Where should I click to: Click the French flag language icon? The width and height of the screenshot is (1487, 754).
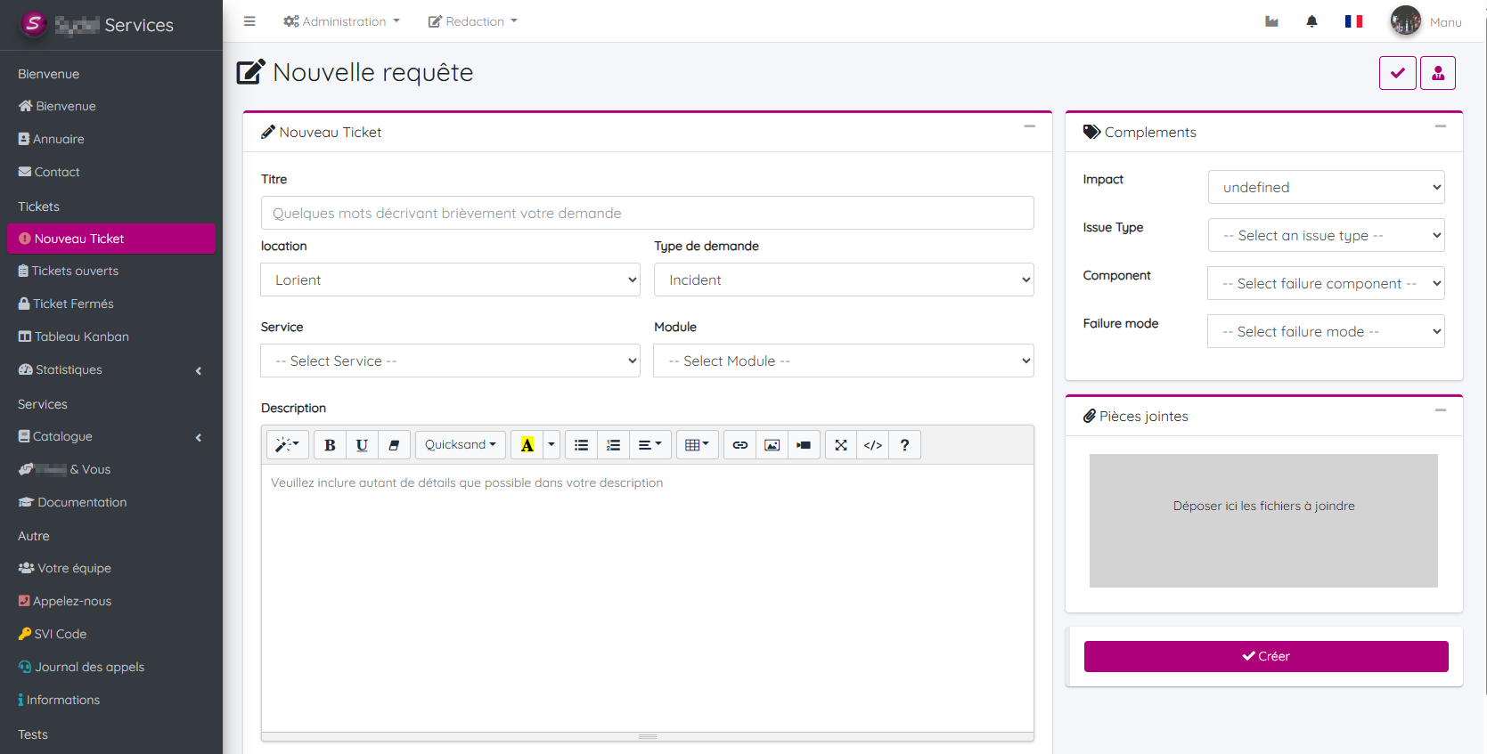(1353, 21)
